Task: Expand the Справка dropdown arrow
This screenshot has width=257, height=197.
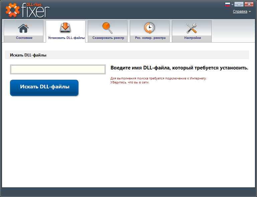Action: [250, 12]
